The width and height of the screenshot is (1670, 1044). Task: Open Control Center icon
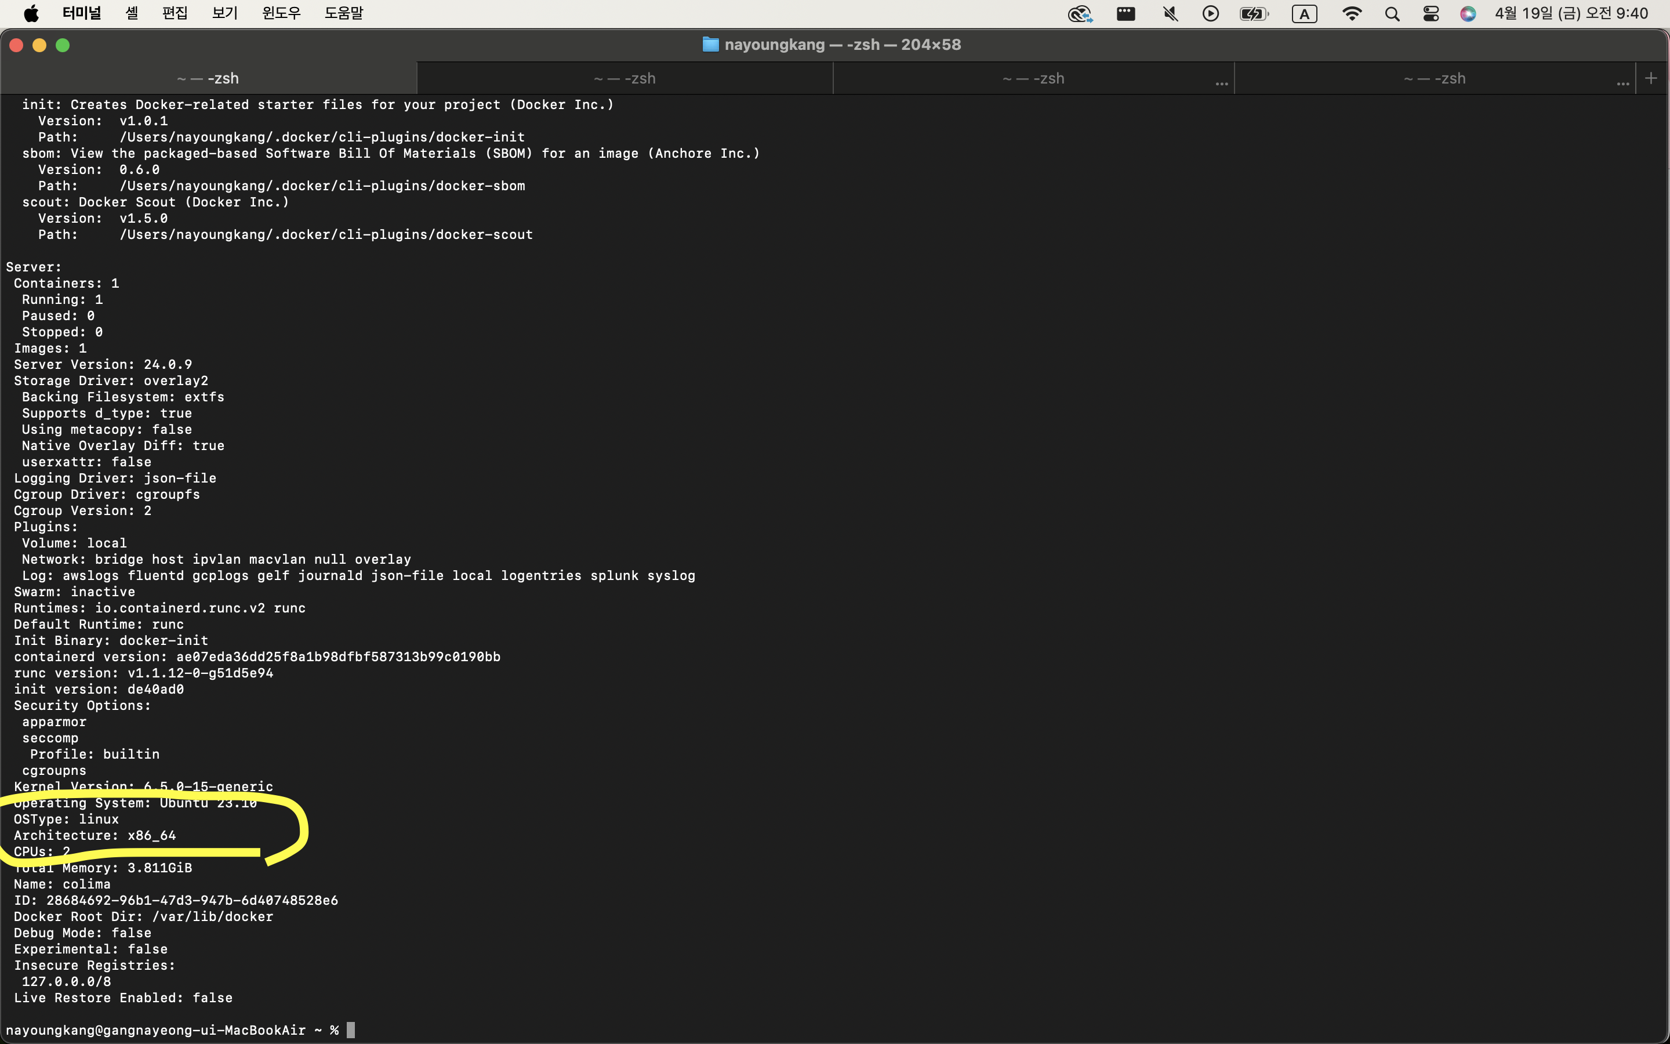coord(1431,13)
